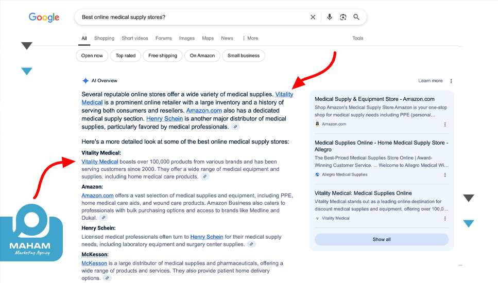Viewport: 498px width, 283px height.
Task: Click Vitality Medical favicon in source card
Action: click(317, 218)
